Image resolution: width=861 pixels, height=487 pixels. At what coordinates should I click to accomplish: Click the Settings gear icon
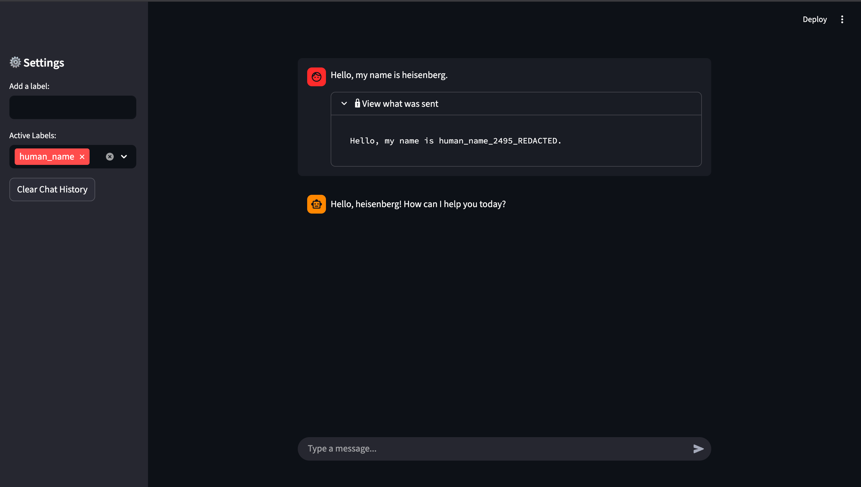point(15,62)
